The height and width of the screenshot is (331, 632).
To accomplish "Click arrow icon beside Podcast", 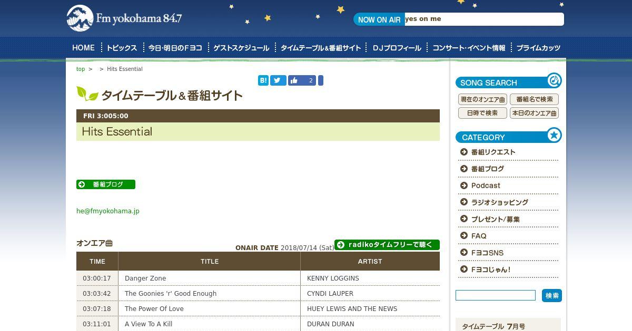I will [464, 185].
